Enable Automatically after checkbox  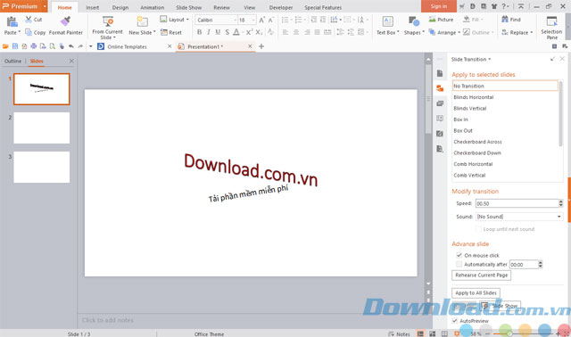(x=459, y=264)
